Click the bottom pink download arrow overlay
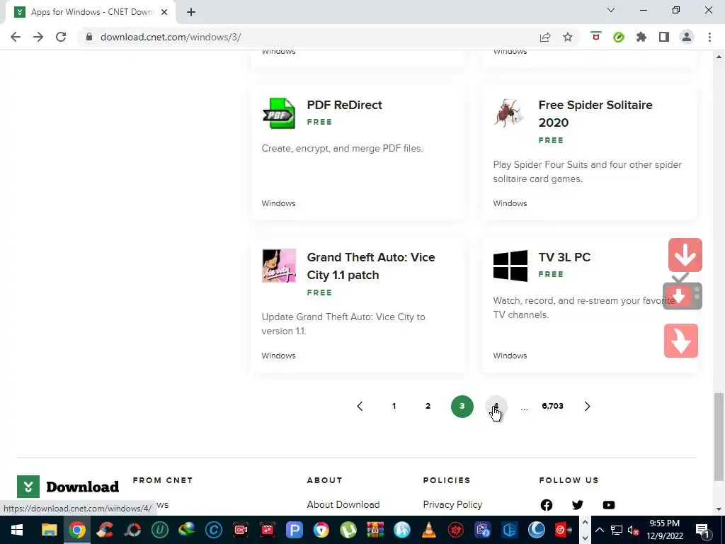 tap(680, 341)
